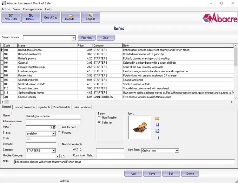Expand the Search for item dropdown
This screenshot has height=183, width=238.
(x=74, y=38)
